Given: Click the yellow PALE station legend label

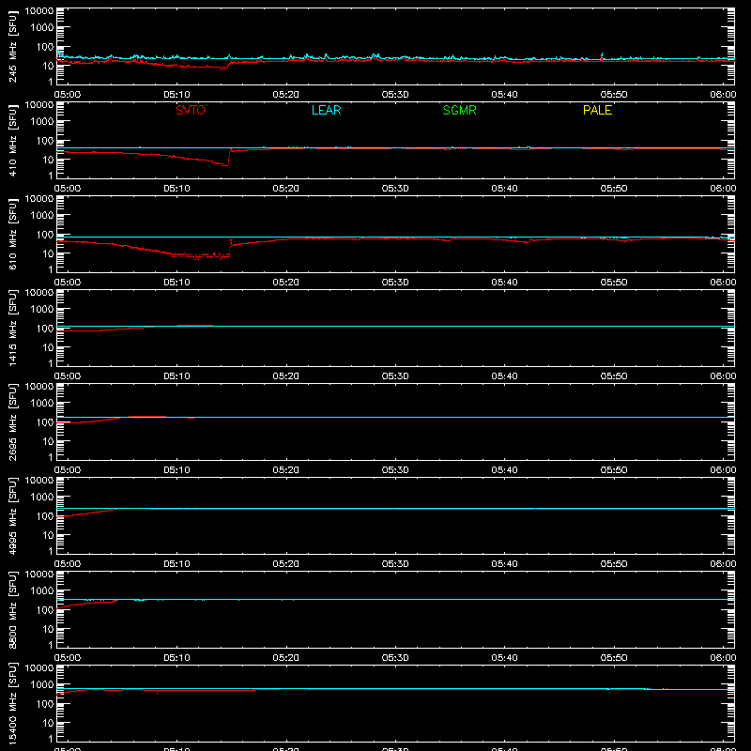Looking at the screenshot, I should [x=597, y=110].
